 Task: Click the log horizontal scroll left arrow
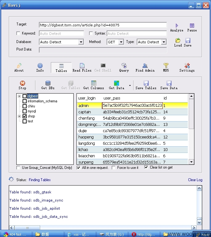coord(12,228)
